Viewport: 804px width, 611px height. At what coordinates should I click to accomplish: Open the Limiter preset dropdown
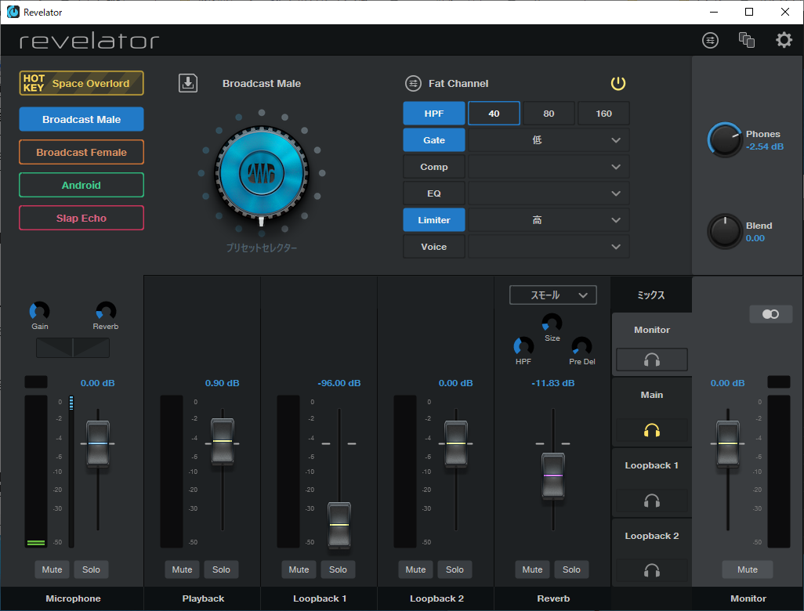click(549, 220)
